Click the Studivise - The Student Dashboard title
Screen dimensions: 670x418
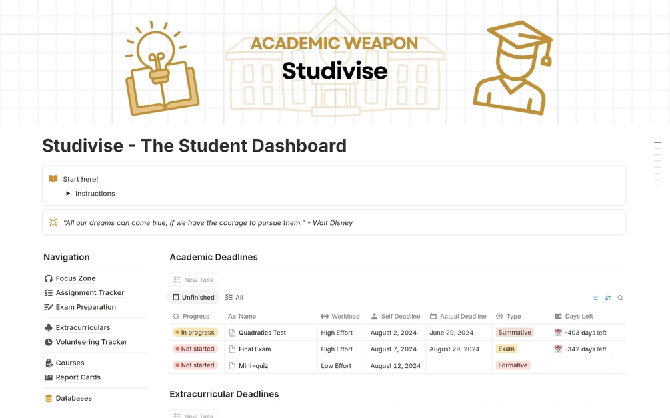[195, 146]
